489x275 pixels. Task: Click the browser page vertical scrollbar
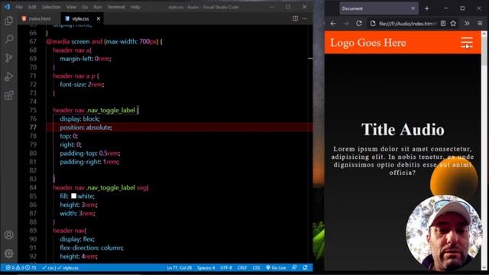(484, 151)
